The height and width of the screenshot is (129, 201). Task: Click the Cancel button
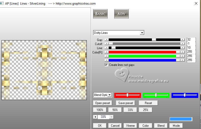coord(115,125)
